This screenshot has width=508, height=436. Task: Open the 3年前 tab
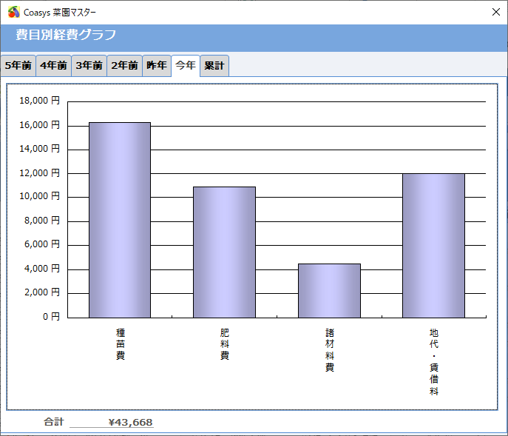[89, 66]
